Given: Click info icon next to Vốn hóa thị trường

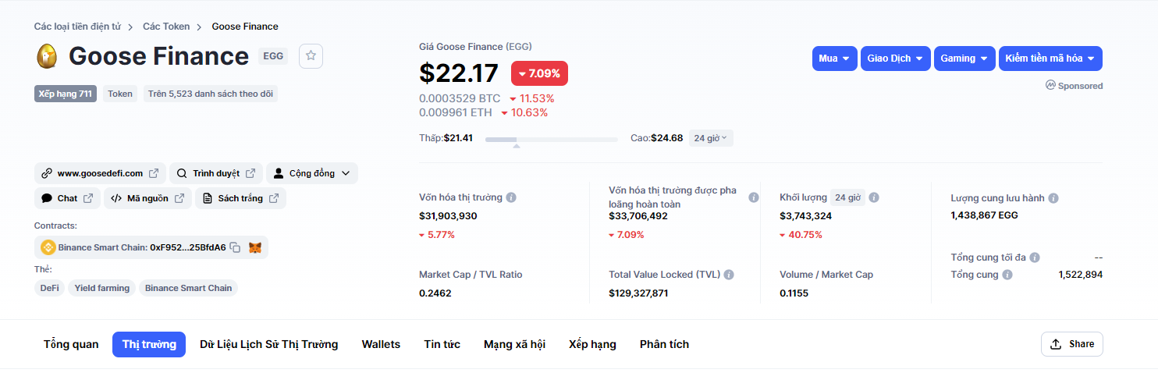Looking at the screenshot, I should (511, 197).
